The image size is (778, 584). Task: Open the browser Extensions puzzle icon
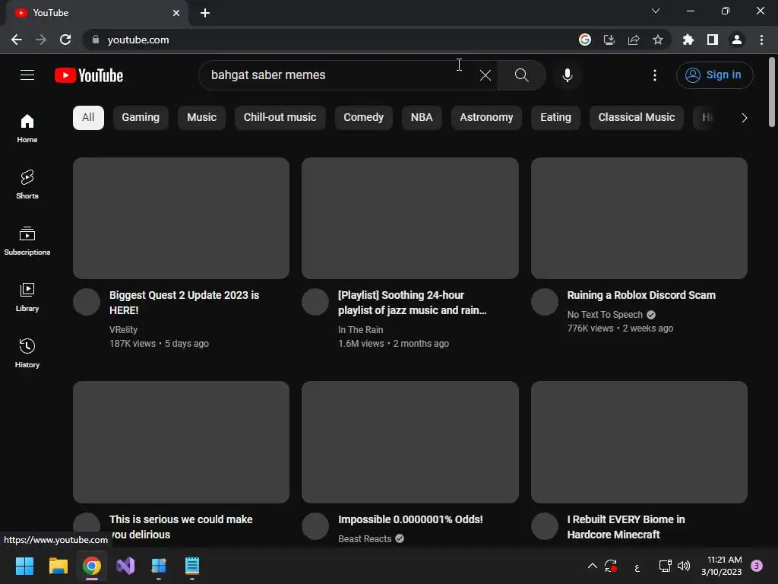pos(688,40)
